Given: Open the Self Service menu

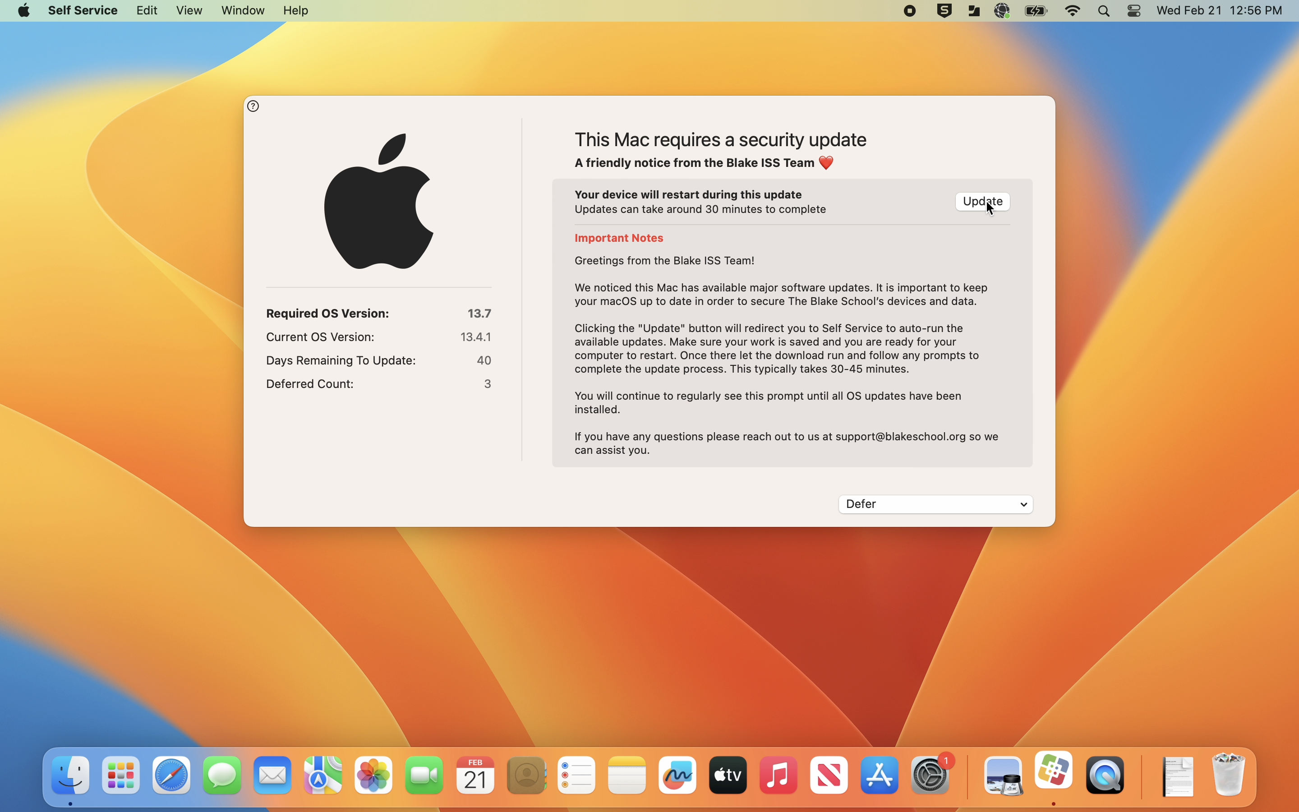Looking at the screenshot, I should [83, 11].
